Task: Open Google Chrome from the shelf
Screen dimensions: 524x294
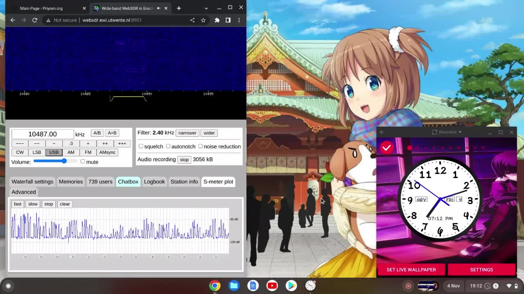Action: pyautogui.click(x=215, y=286)
